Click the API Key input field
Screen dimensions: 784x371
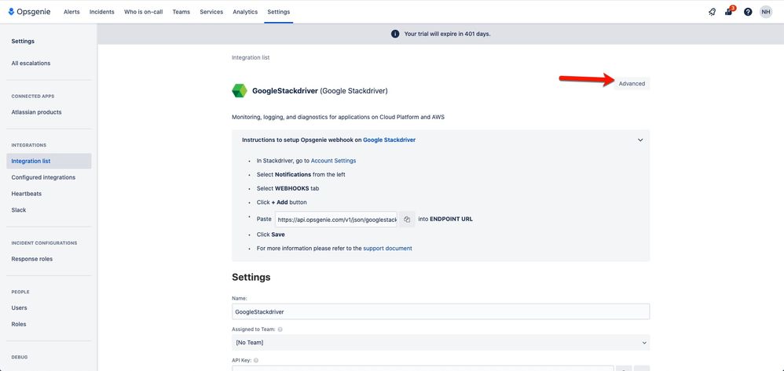pos(423,369)
